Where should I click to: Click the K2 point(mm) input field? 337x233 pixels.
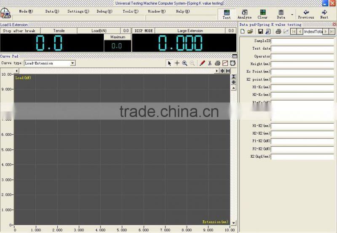[x=302, y=79]
